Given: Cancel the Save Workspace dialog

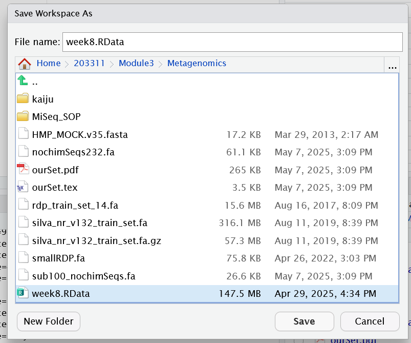Looking at the screenshot, I should click(x=370, y=321).
